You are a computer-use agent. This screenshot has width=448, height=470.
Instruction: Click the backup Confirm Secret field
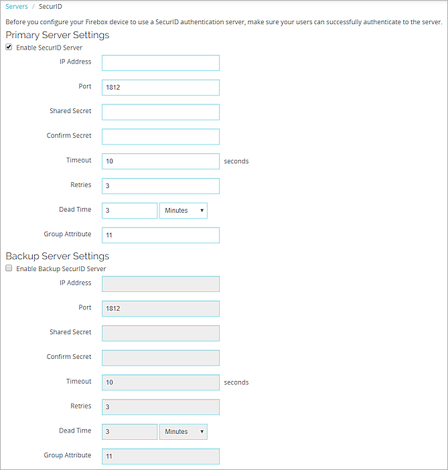coord(161,358)
